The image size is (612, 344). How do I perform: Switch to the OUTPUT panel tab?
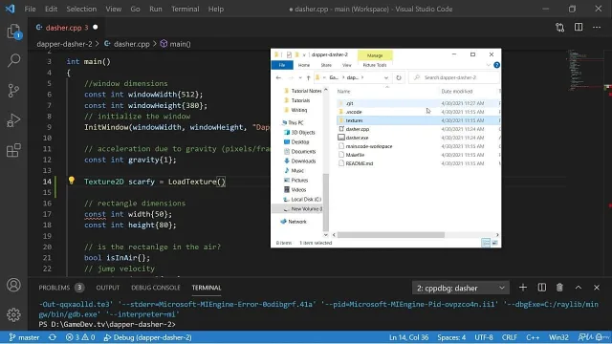coord(108,288)
